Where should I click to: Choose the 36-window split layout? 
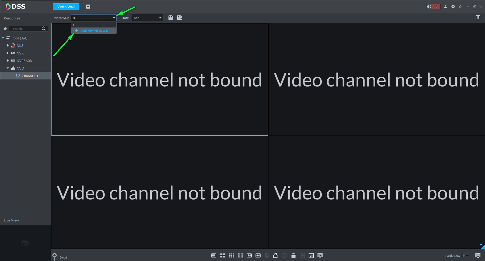(249, 256)
